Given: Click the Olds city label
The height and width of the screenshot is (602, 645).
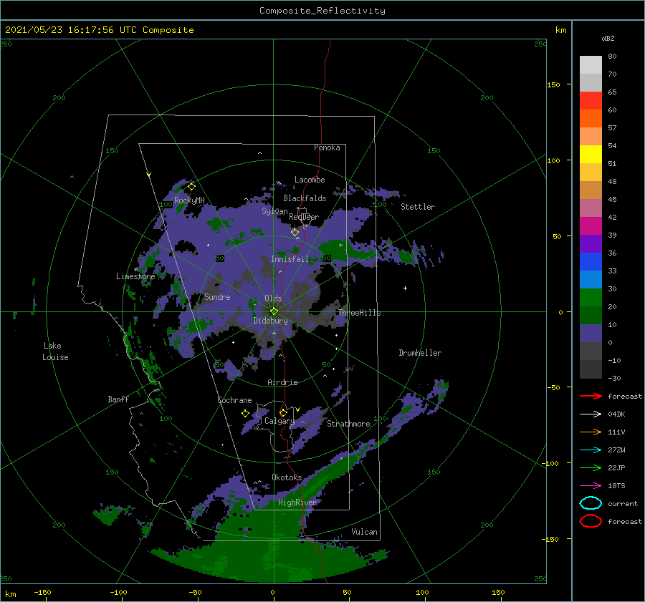Looking at the screenshot, I should [x=273, y=298].
